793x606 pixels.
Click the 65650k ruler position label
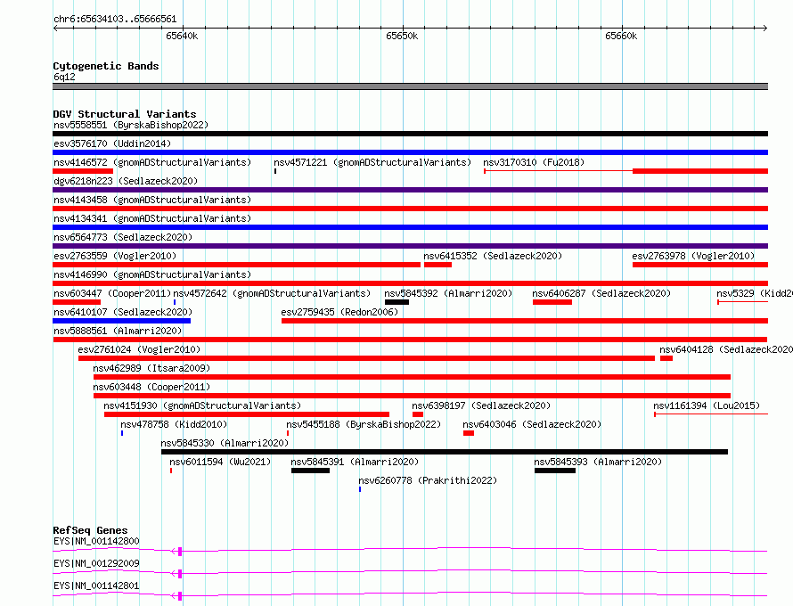point(402,36)
